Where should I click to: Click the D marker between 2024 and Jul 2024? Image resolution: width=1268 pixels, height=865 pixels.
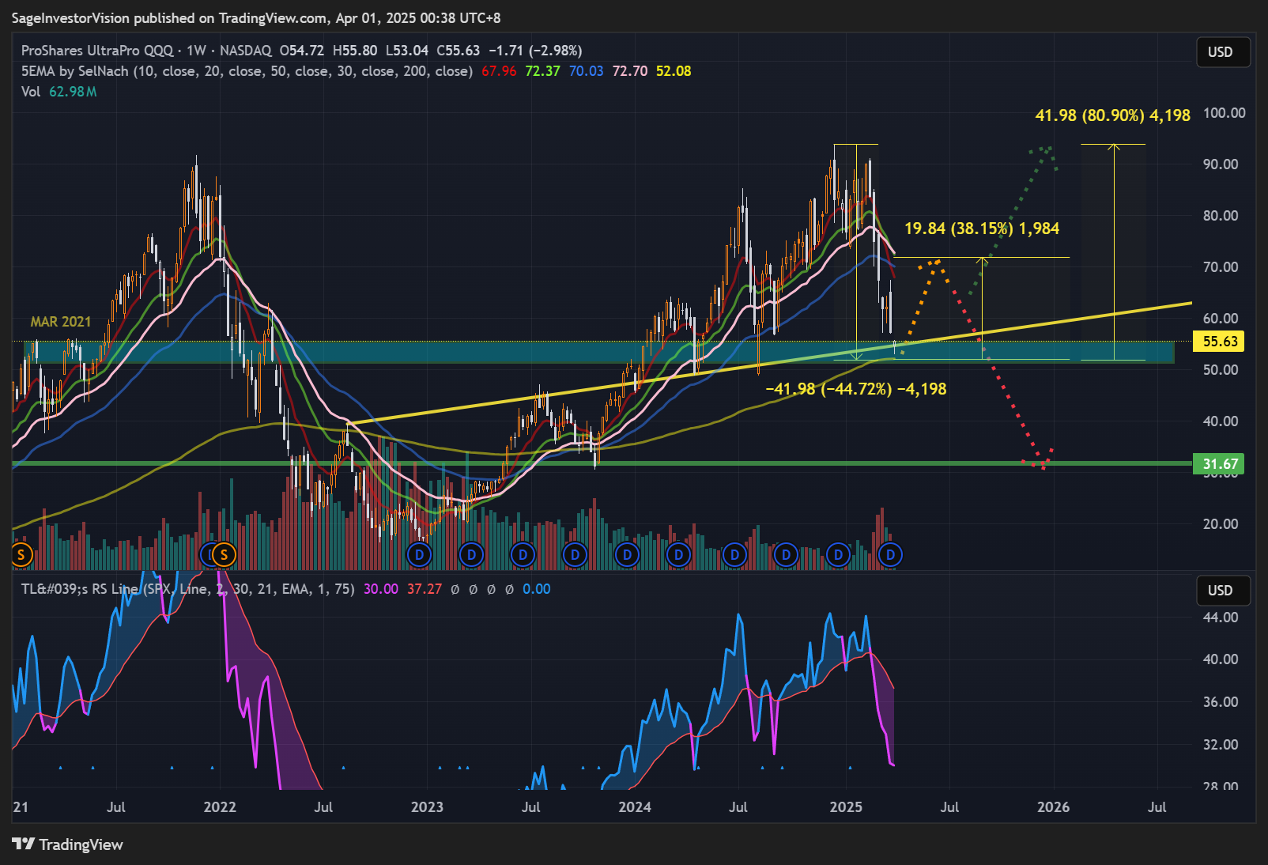[x=678, y=555]
